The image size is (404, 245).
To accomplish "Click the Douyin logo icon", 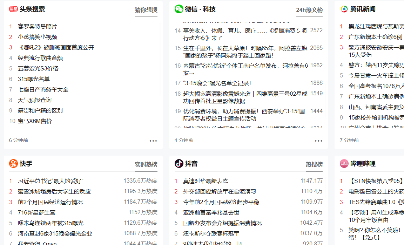I will 179,164.
